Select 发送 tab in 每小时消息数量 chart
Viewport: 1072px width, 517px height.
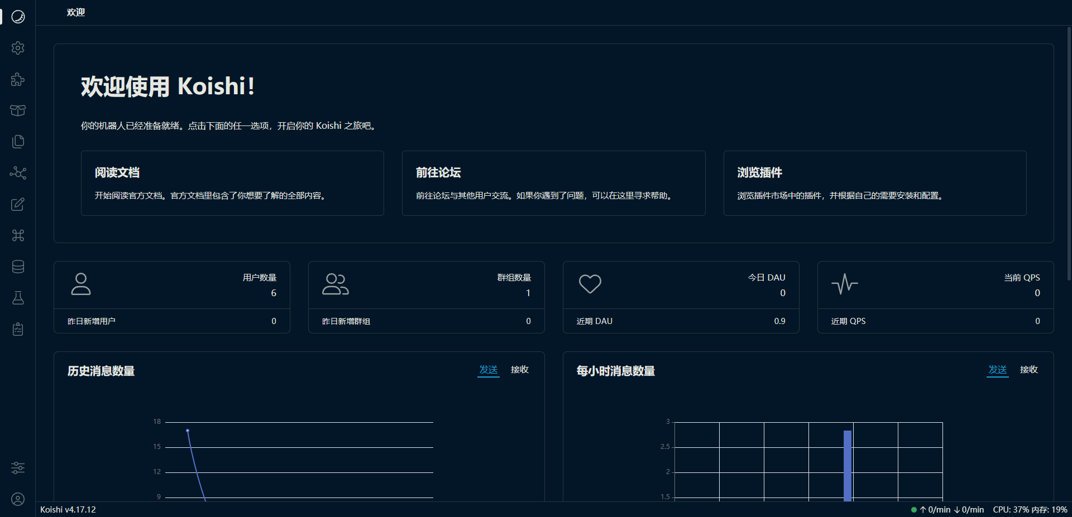click(997, 370)
